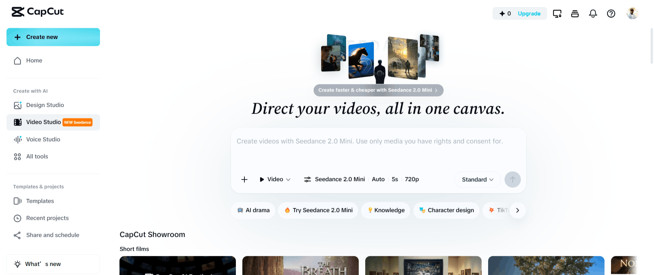
Task: Open Voice Studio
Action: coord(53,140)
